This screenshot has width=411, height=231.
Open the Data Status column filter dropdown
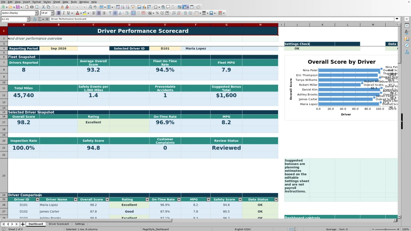(276, 200)
